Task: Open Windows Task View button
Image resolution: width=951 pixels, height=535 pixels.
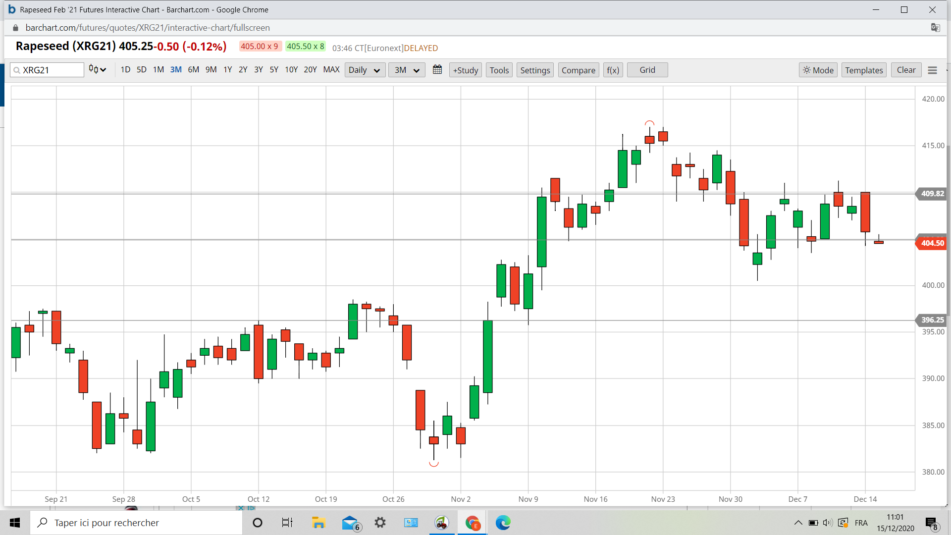Action: pyautogui.click(x=287, y=523)
